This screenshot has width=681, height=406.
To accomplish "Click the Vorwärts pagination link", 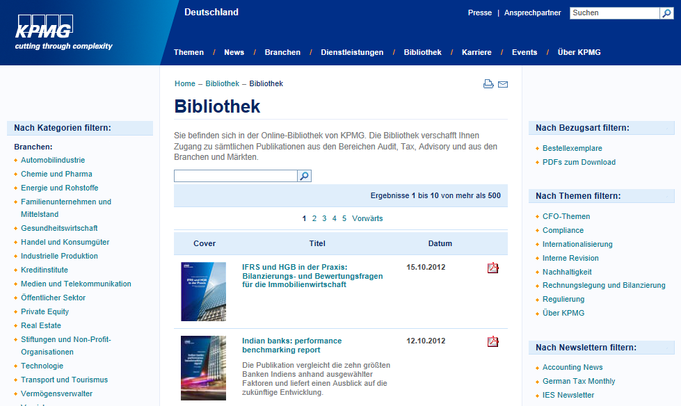I will point(367,218).
